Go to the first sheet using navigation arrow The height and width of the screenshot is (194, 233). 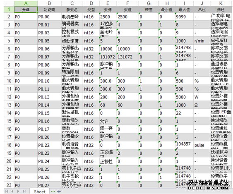(x=7, y=192)
